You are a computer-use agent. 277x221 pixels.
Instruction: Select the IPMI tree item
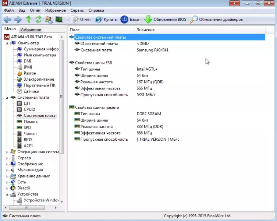click(25, 67)
